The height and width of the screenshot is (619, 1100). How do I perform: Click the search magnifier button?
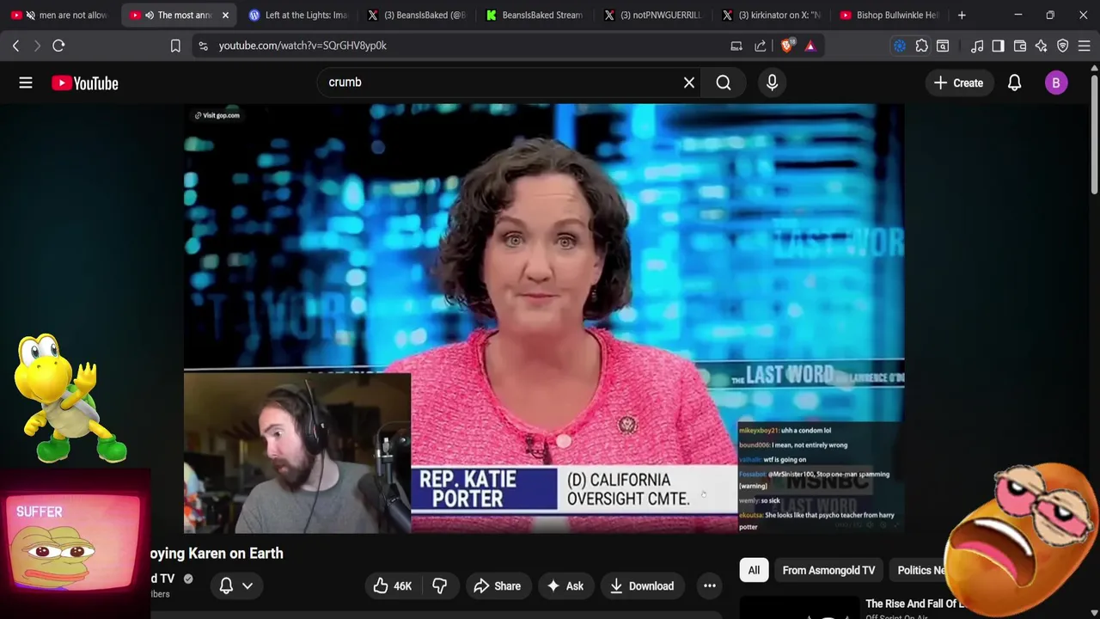coord(724,83)
